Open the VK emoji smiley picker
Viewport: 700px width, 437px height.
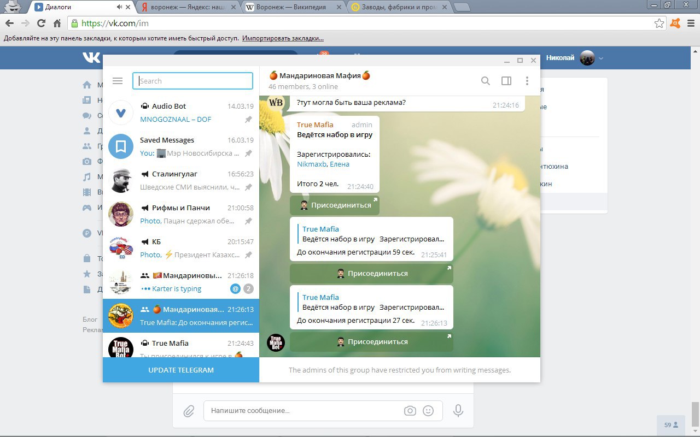pyautogui.click(x=428, y=411)
